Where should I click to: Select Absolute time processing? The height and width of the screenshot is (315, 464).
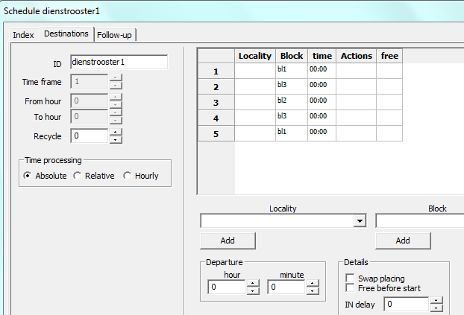28,176
